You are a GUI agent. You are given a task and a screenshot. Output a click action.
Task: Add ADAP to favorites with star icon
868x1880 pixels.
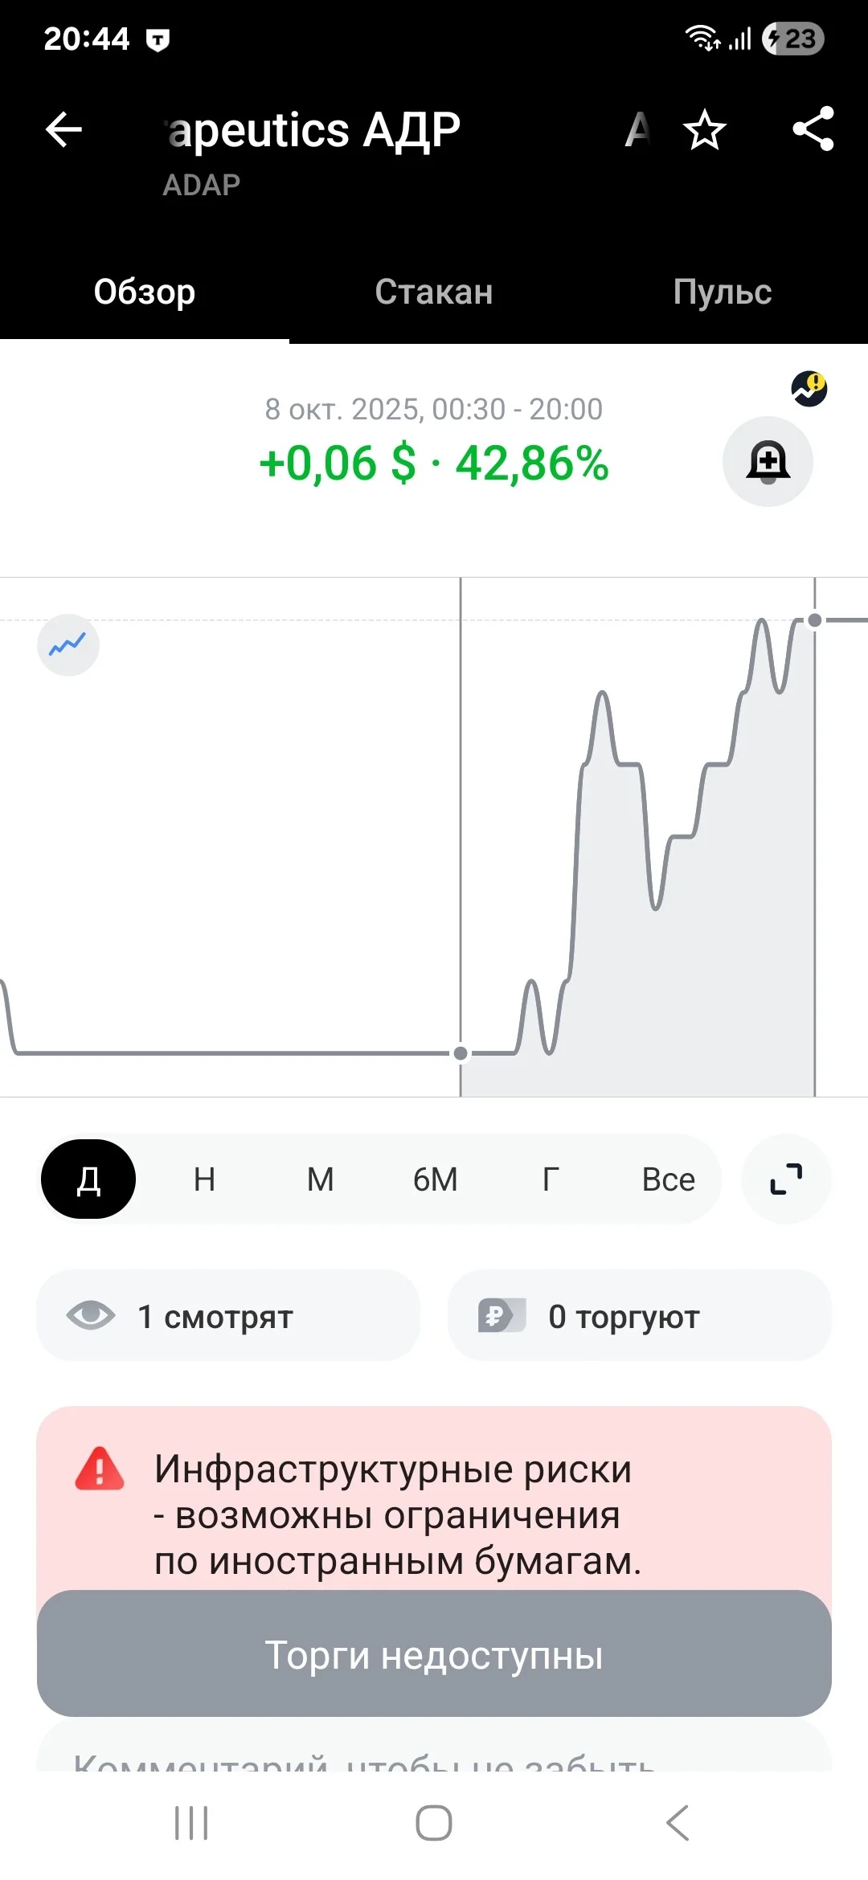tap(705, 129)
